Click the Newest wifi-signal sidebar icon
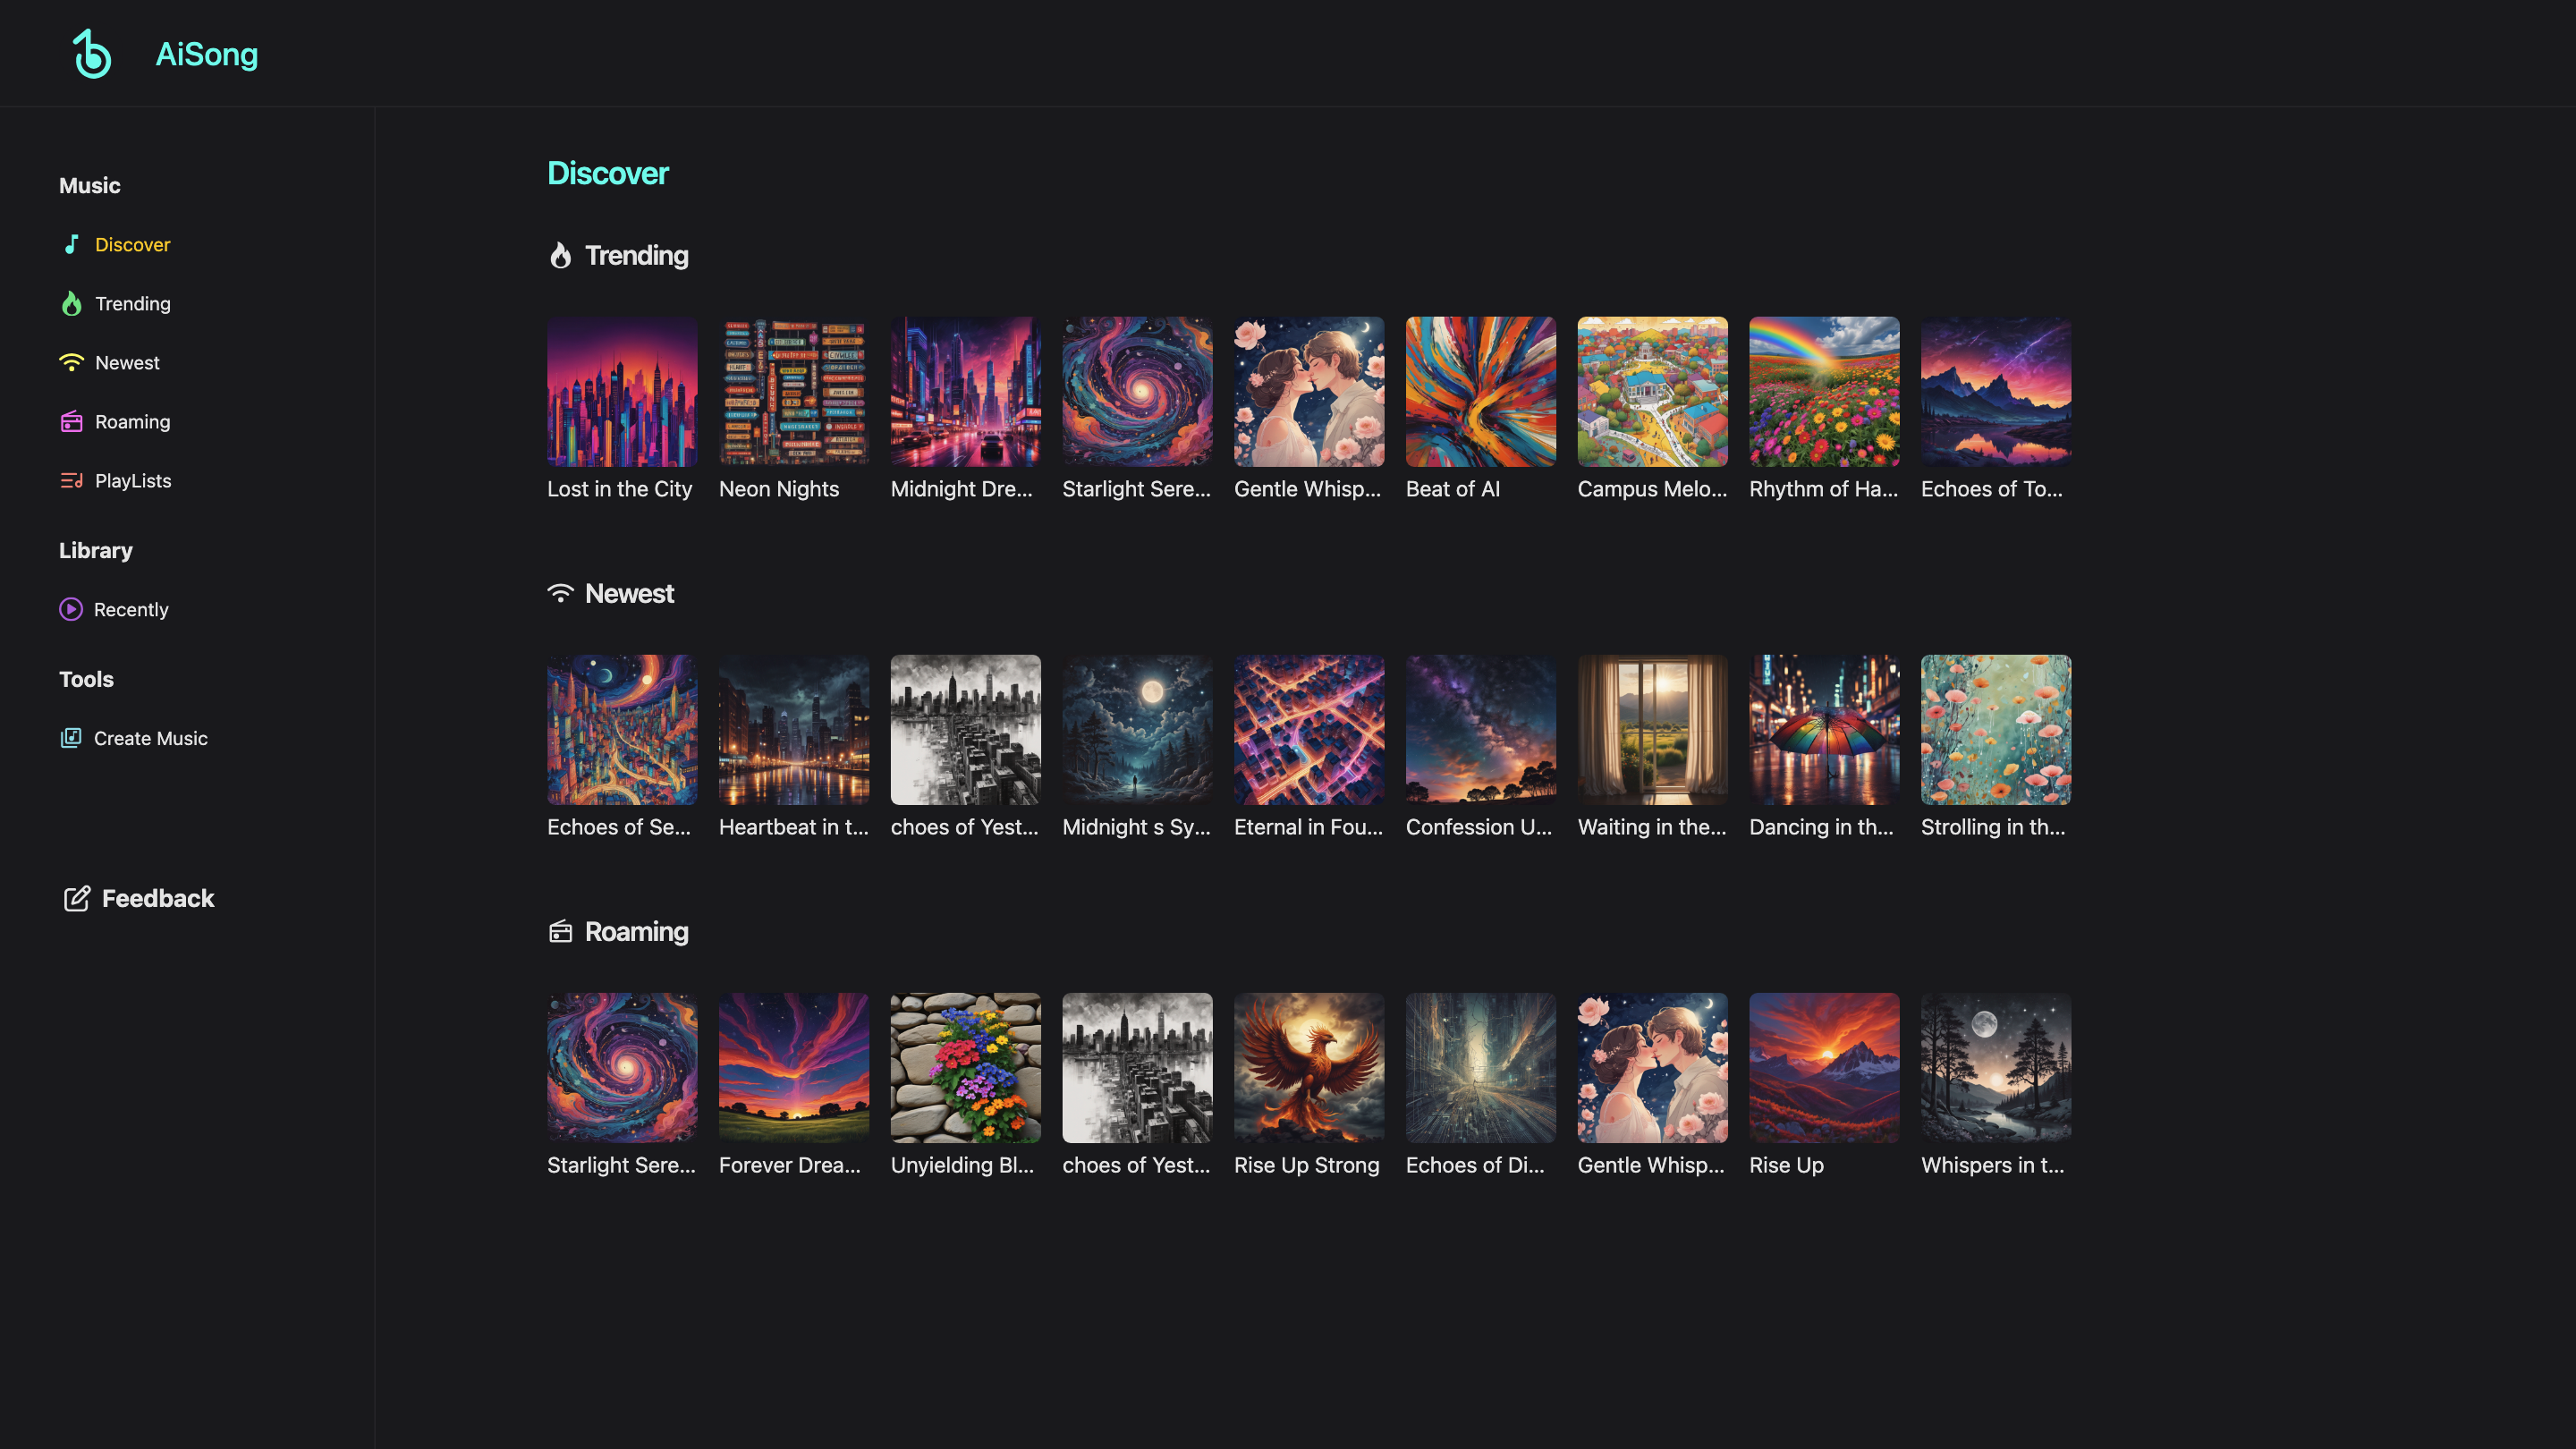 [71, 362]
